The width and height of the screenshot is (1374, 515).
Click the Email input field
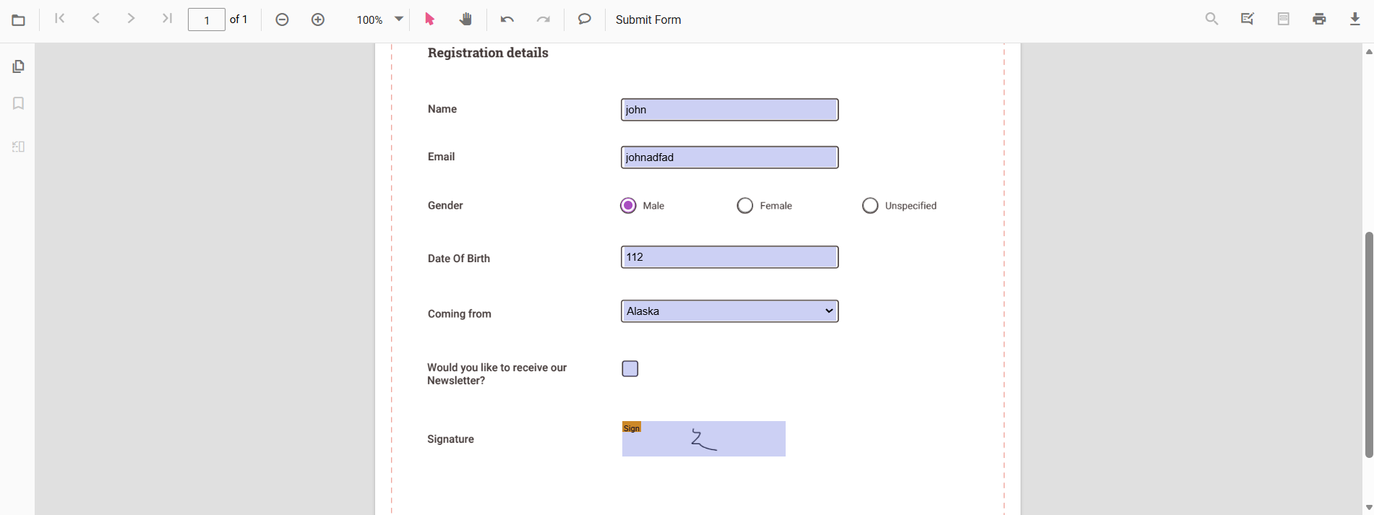tap(729, 157)
